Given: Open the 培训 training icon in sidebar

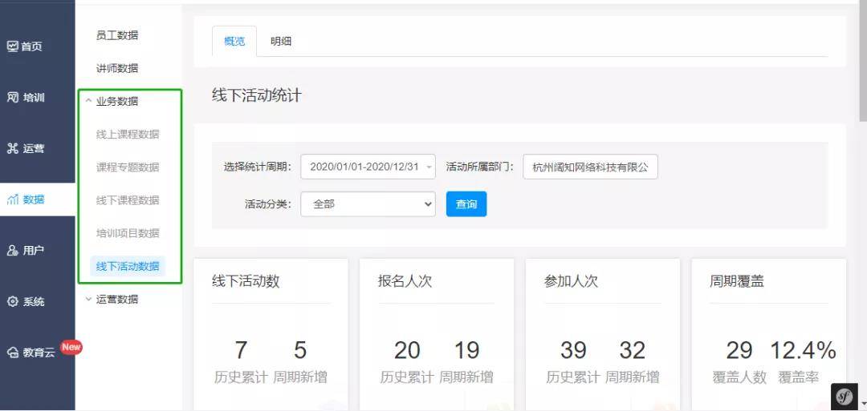Looking at the screenshot, I should (x=13, y=98).
